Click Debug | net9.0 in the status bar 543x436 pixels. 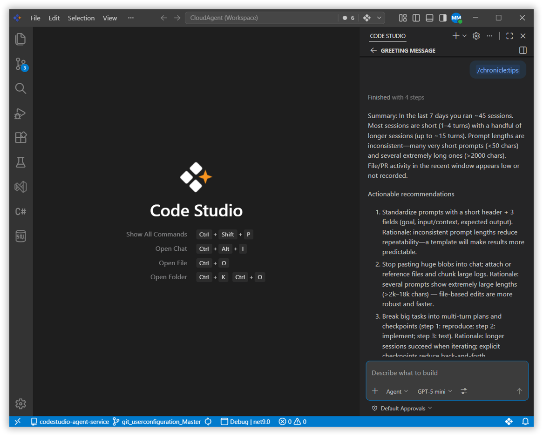[x=245, y=422]
